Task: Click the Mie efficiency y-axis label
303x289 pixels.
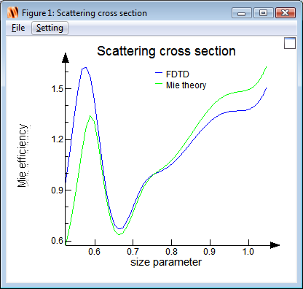Action: pyautogui.click(x=22, y=155)
